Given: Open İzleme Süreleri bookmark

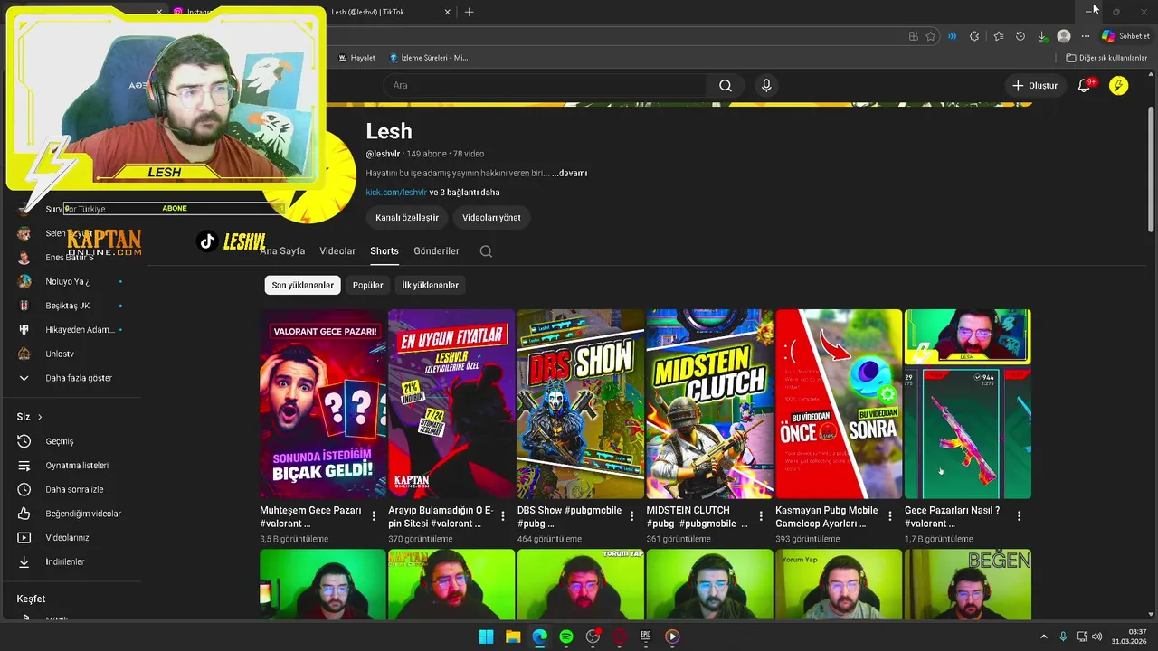Looking at the screenshot, I should [x=429, y=58].
